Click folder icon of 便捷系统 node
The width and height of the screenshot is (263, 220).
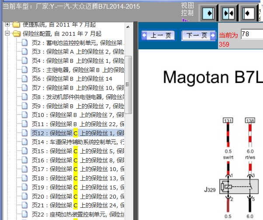click(17, 24)
